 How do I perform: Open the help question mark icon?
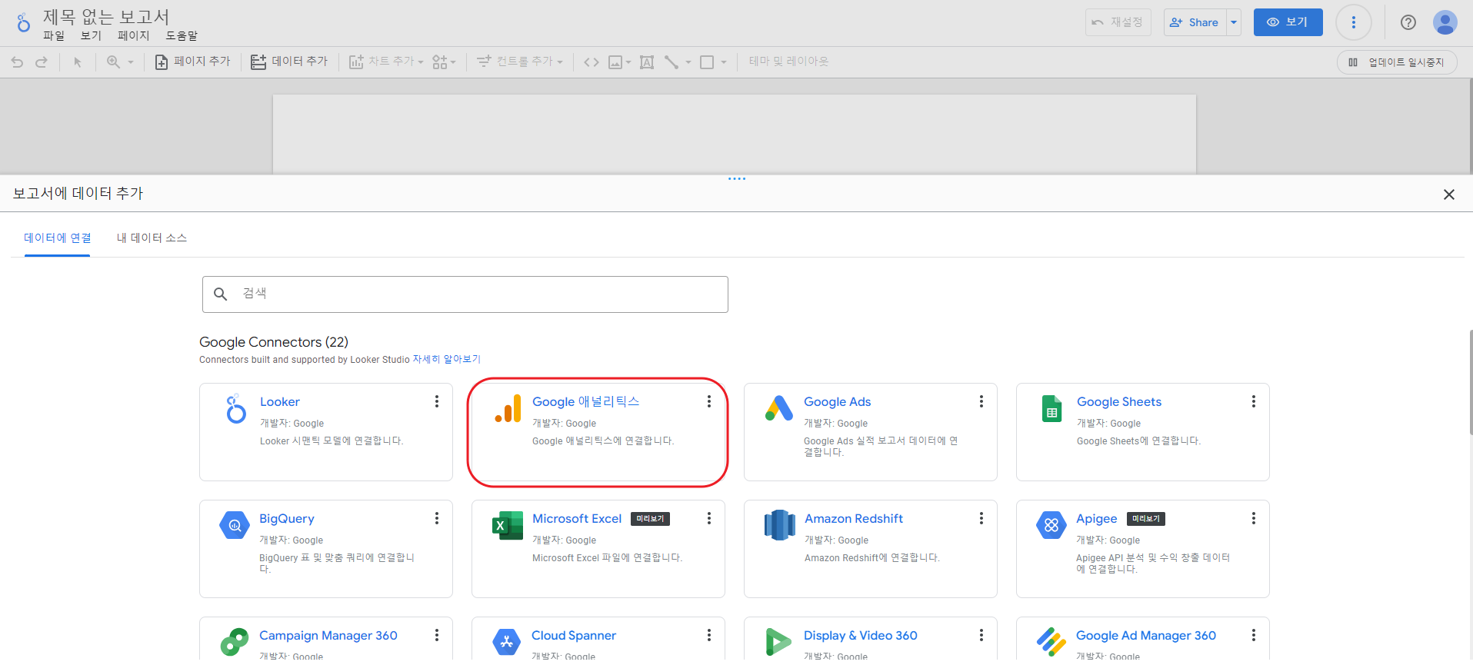[x=1408, y=22]
